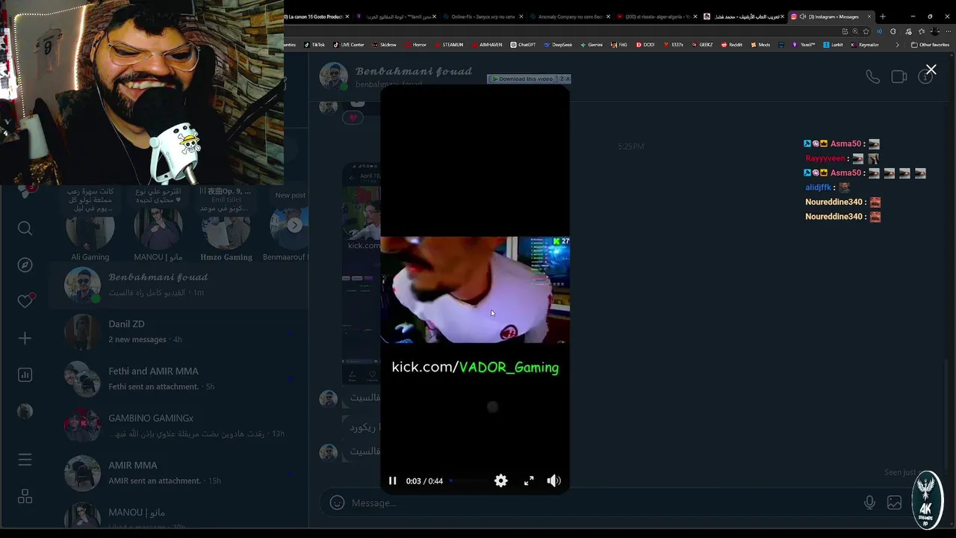Screen dimensions: 956x538
Task: Record a voice message microphone icon
Action: [x=869, y=503]
